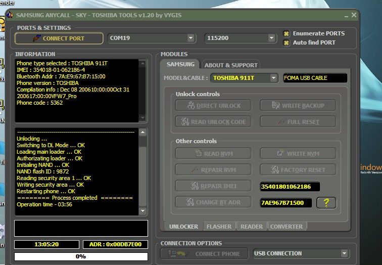Click the WRITE NVM button
The width and height of the screenshot is (382, 265).
pyautogui.click(x=298, y=154)
